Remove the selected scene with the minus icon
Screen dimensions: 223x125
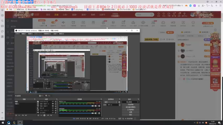pyautogui.click(x=19, y=115)
